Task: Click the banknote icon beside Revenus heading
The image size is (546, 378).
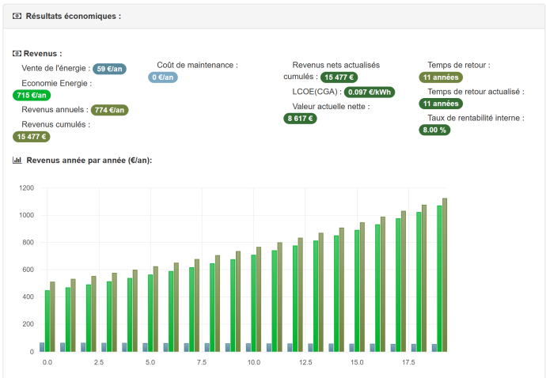Action: pos(17,53)
